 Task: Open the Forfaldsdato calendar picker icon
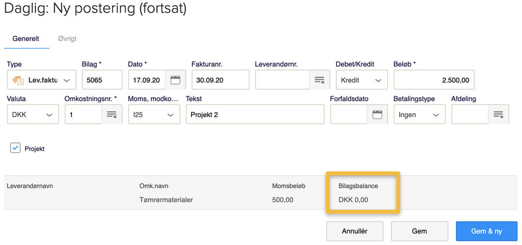377,115
